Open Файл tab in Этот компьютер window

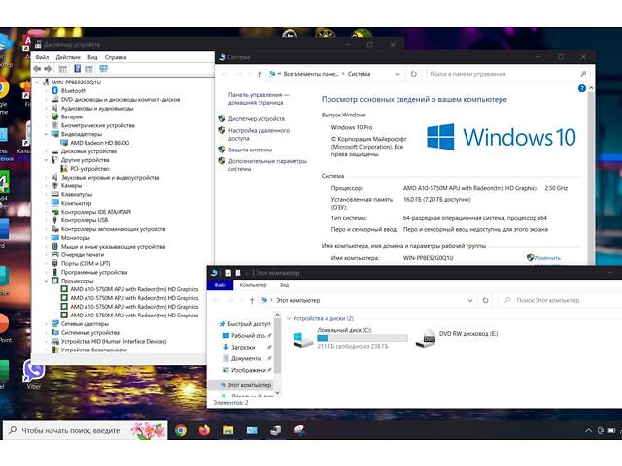221,285
